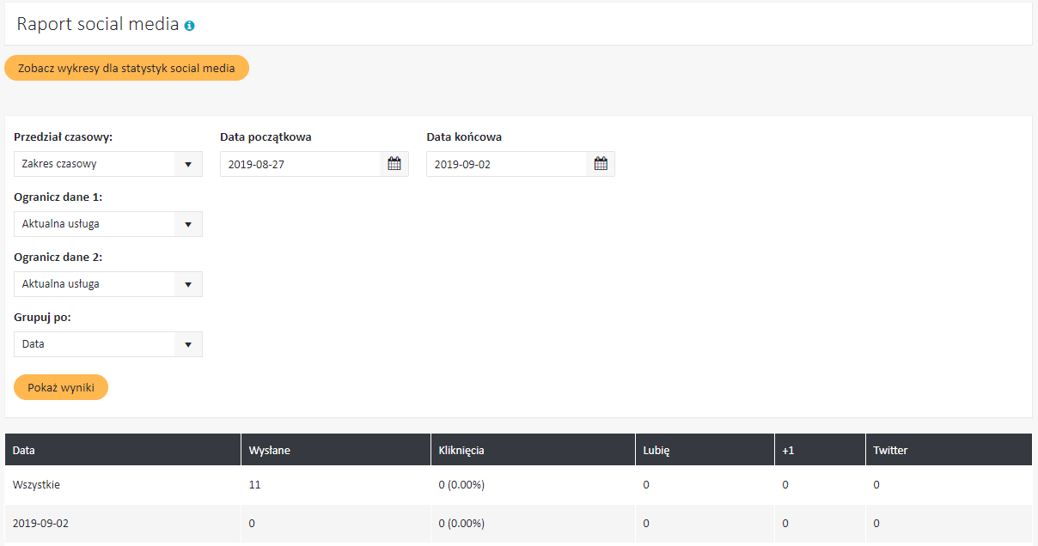The image size is (1038, 546).
Task: Click the Wysłane value 11 in Wszystkie row
Action: 254,485
